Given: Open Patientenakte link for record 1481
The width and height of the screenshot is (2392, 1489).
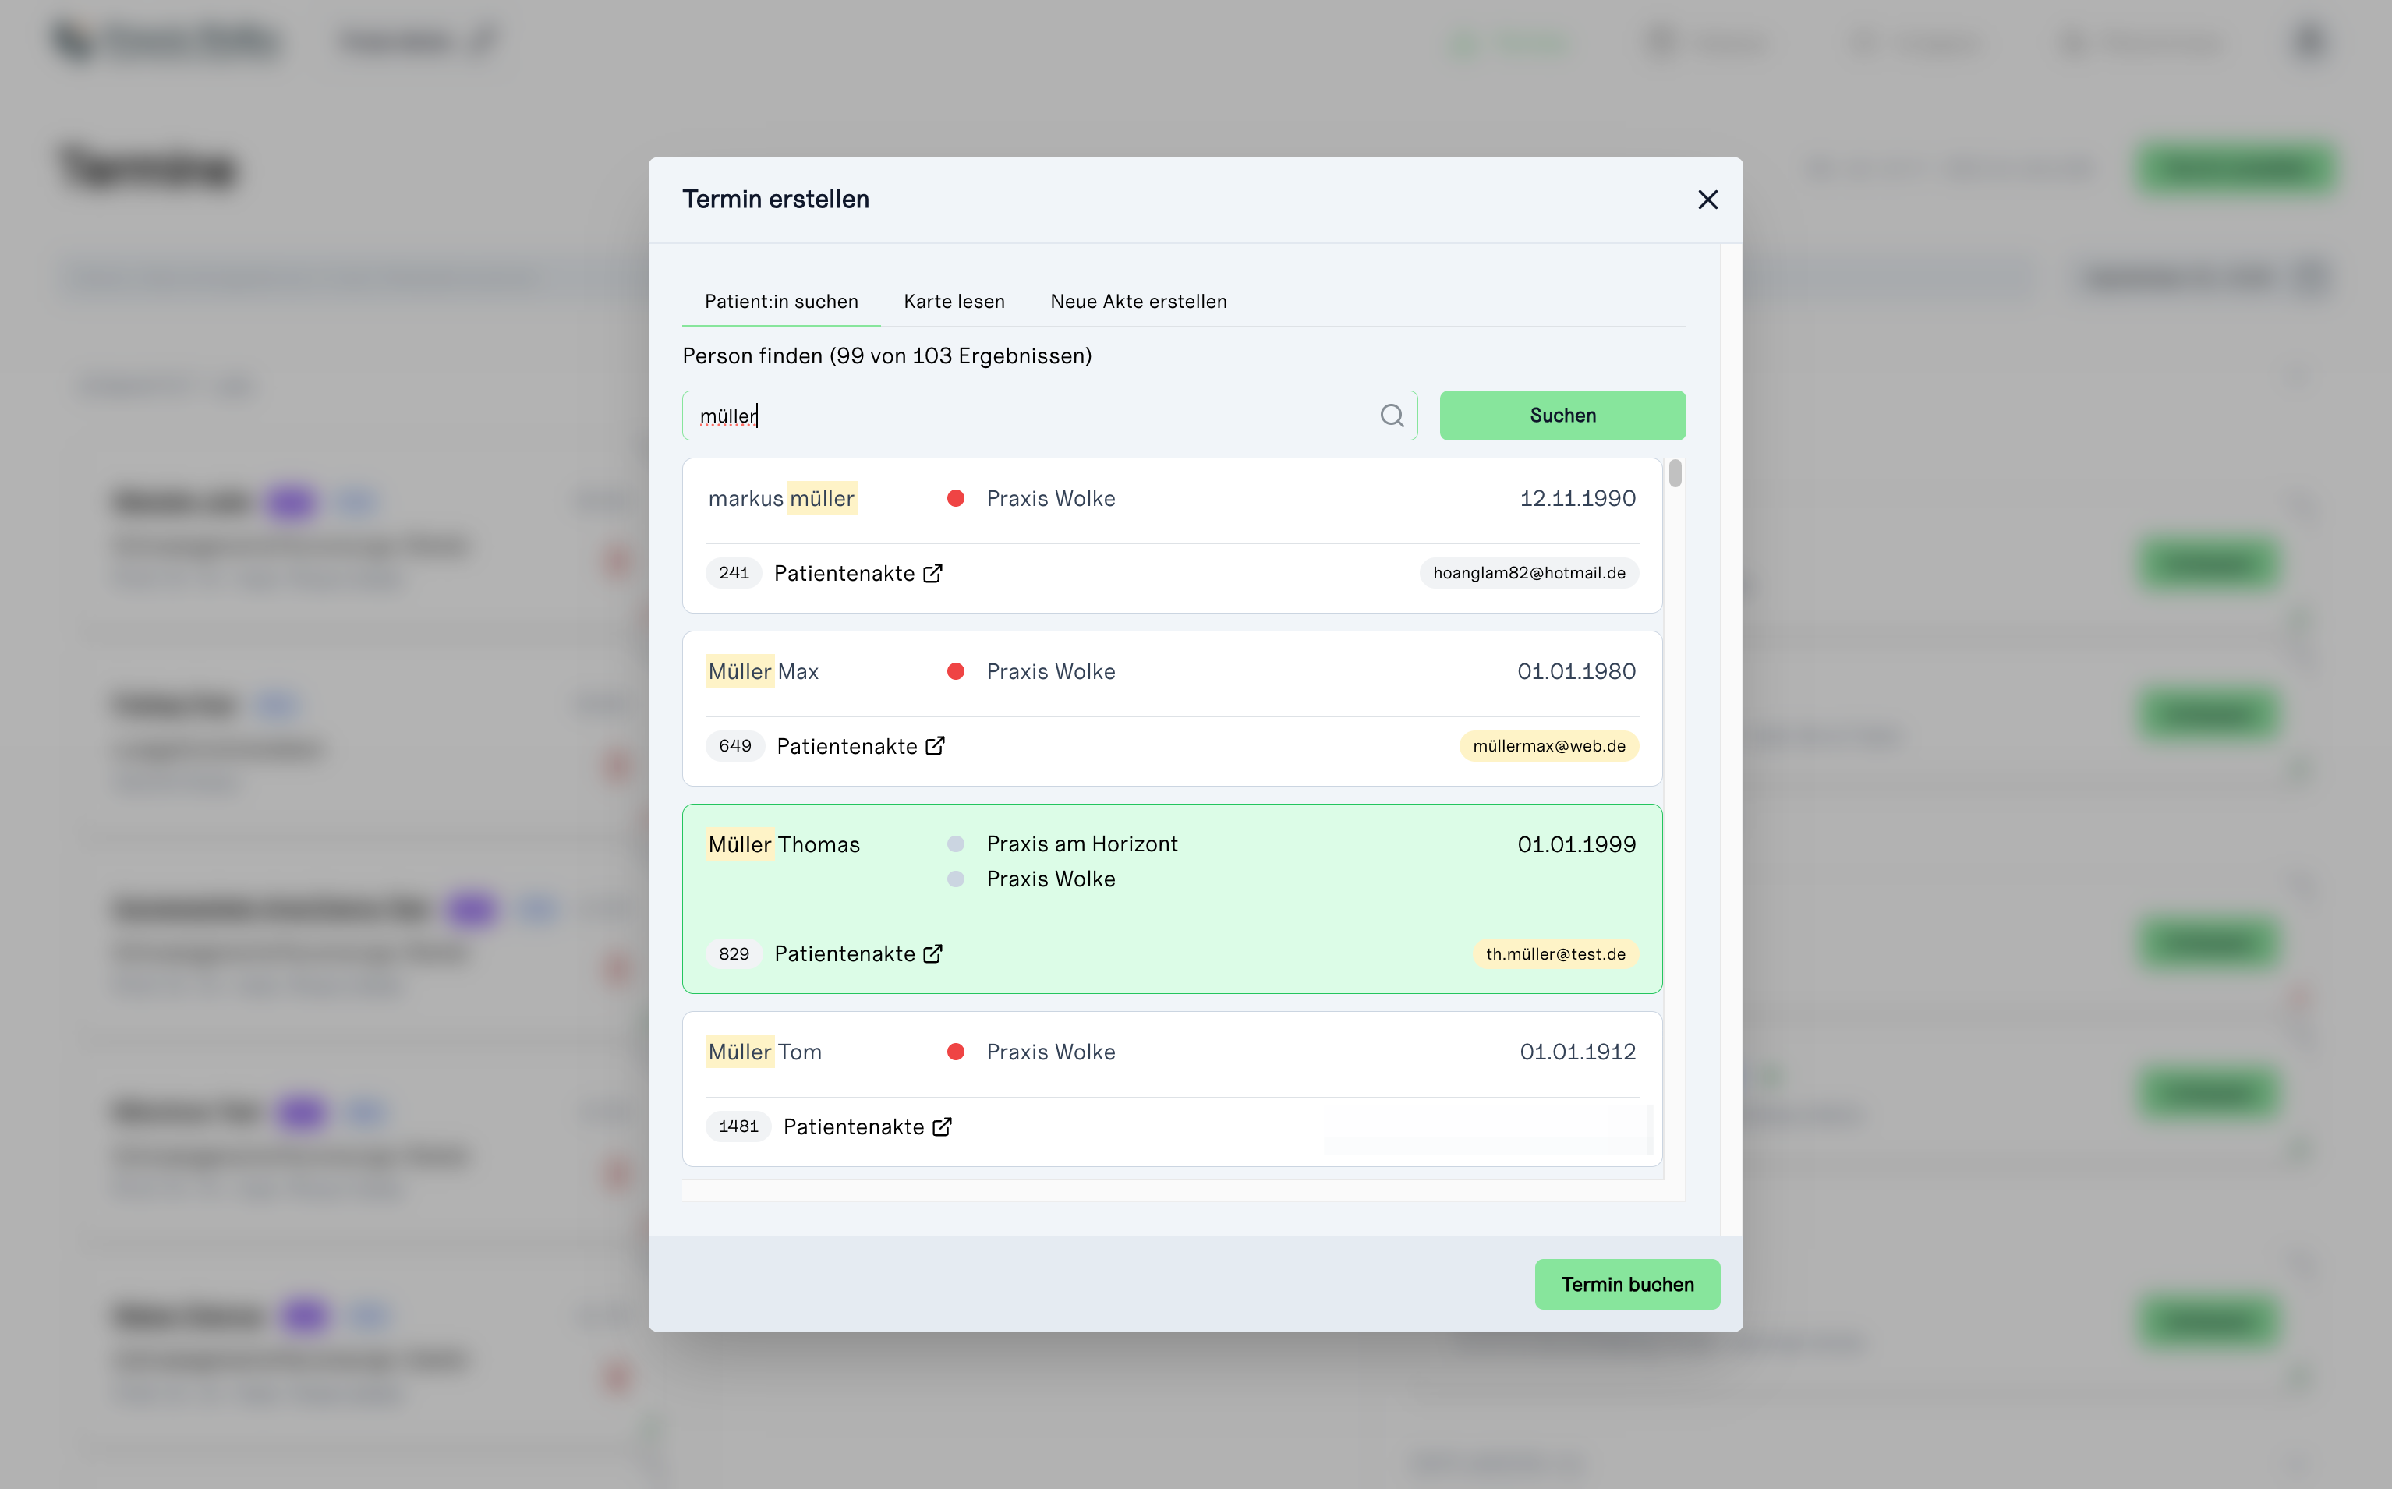Looking at the screenshot, I should point(853,1126).
